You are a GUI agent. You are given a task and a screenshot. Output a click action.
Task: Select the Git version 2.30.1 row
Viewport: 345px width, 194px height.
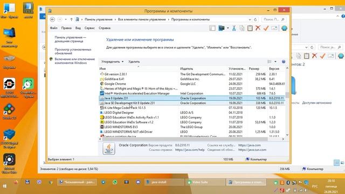click(192, 74)
